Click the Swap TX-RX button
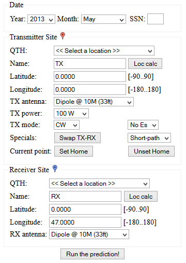Viewport: 186px width, 263px height. 78,138
